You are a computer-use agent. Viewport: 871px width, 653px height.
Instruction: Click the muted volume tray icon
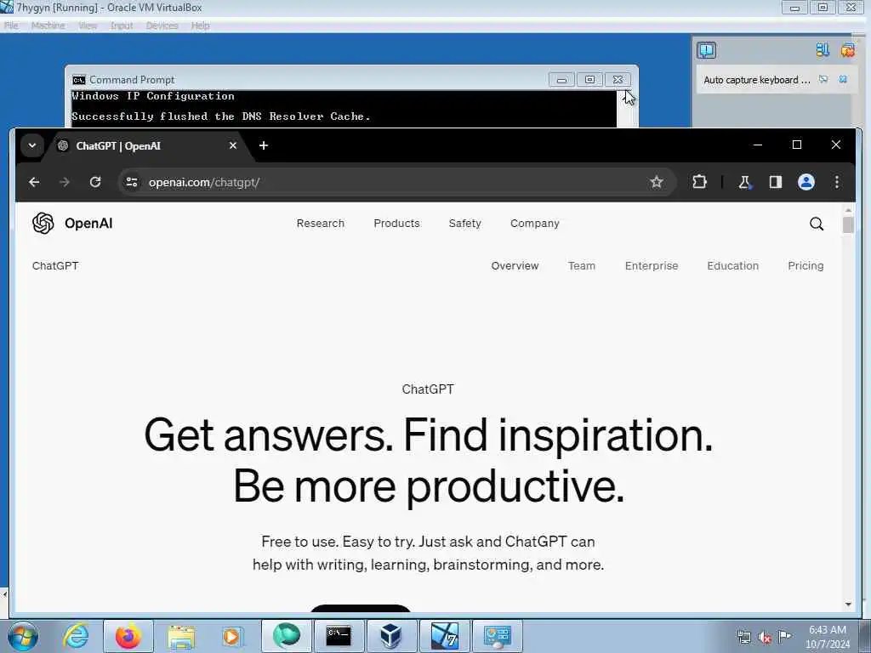click(765, 638)
